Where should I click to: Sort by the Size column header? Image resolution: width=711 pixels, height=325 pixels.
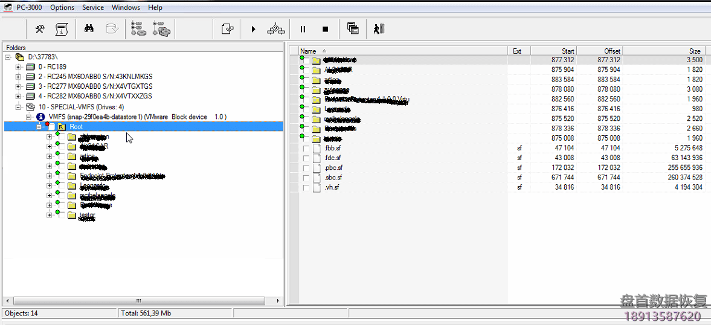664,51
